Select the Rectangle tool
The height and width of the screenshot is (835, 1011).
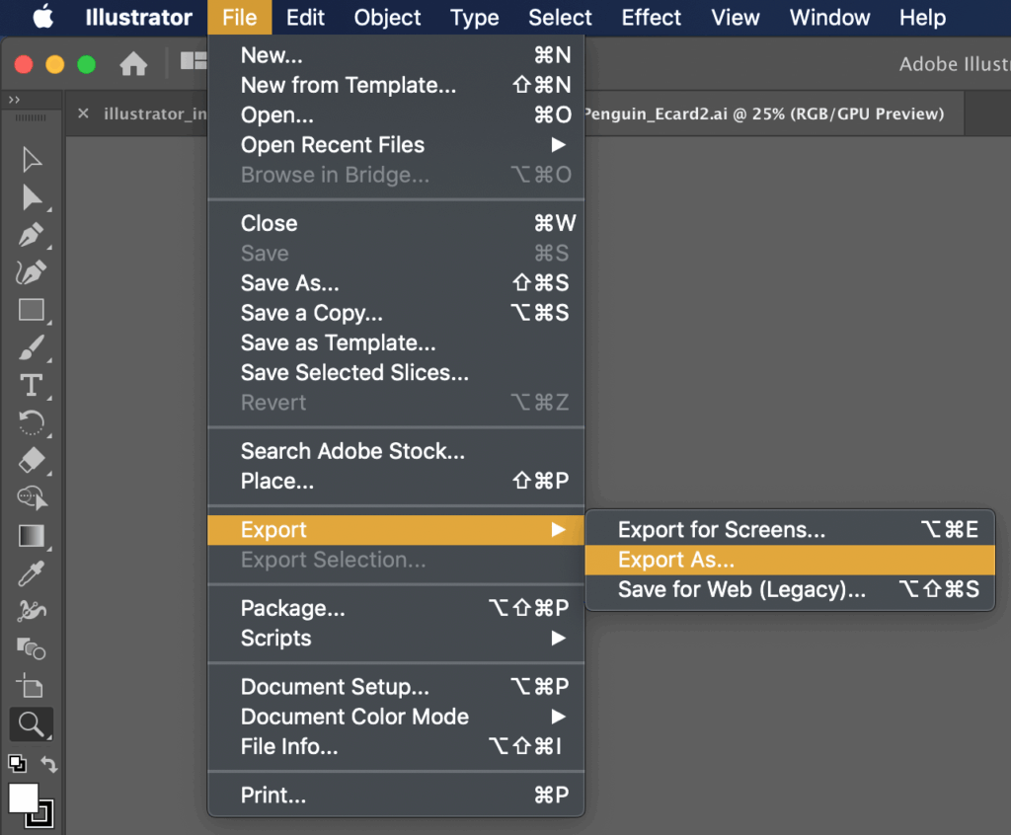(31, 310)
